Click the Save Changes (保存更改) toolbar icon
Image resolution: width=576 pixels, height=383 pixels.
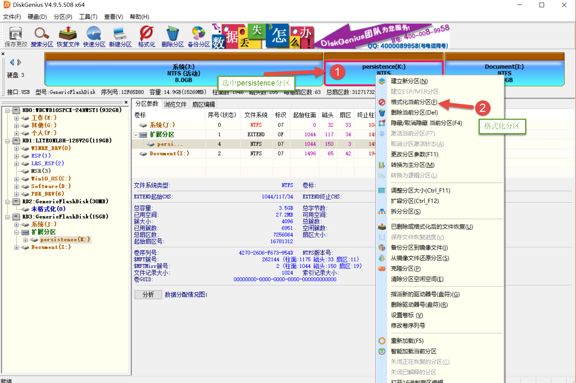(16, 37)
